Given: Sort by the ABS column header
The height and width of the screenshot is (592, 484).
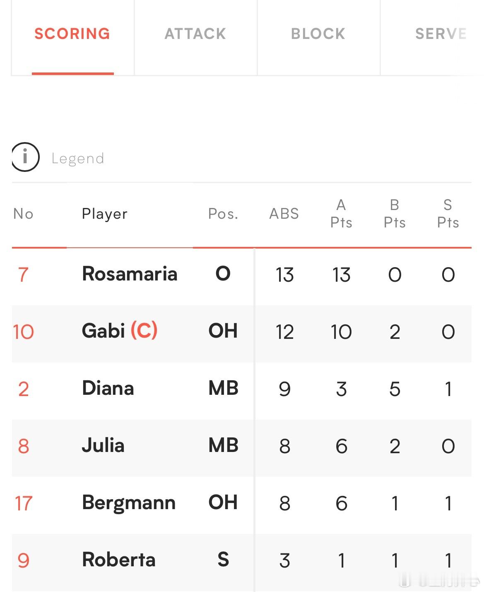Looking at the screenshot, I should (x=284, y=214).
